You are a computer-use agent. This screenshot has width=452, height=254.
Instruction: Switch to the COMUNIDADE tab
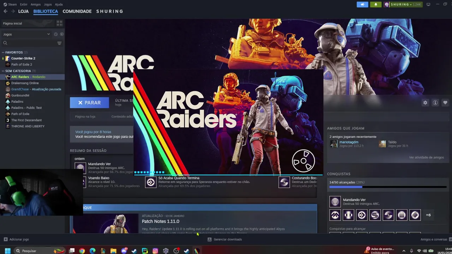click(x=77, y=11)
